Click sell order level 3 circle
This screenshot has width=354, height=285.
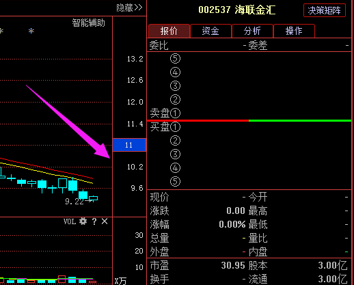(175, 86)
